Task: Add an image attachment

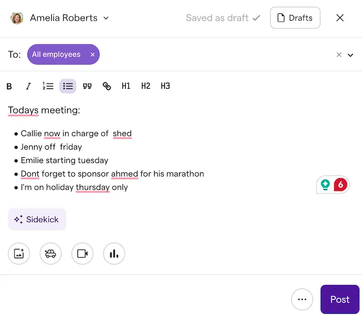Action: tap(19, 254)
